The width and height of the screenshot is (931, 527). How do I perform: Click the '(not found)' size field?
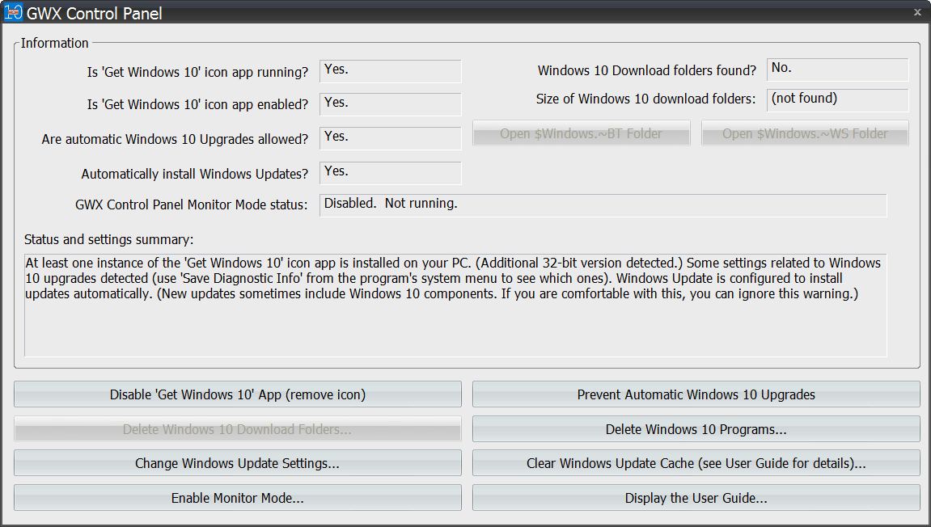point(837,100)
